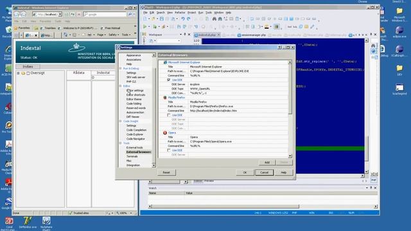Click the Microsoft Internet Explorer browser icon in settings

click(165, 62)
